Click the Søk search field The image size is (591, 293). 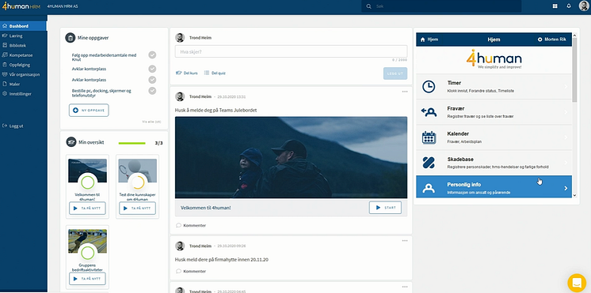coord(441,6)
